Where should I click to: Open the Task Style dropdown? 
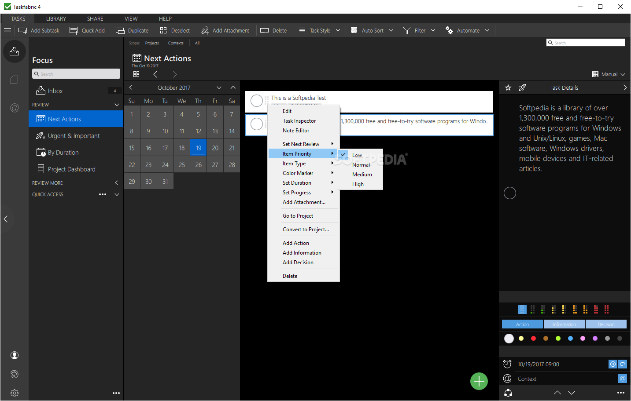click(x=320, y=30)
